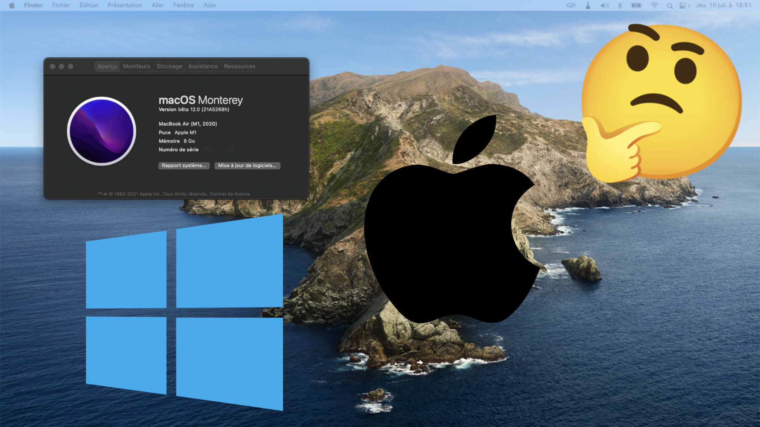This screenshot has height=427, width=760.
Task: Click Mise à jour de logiciels button
Action: point(247,166)
